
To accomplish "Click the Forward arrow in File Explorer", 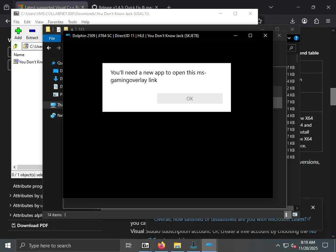I will click(58, 48).
